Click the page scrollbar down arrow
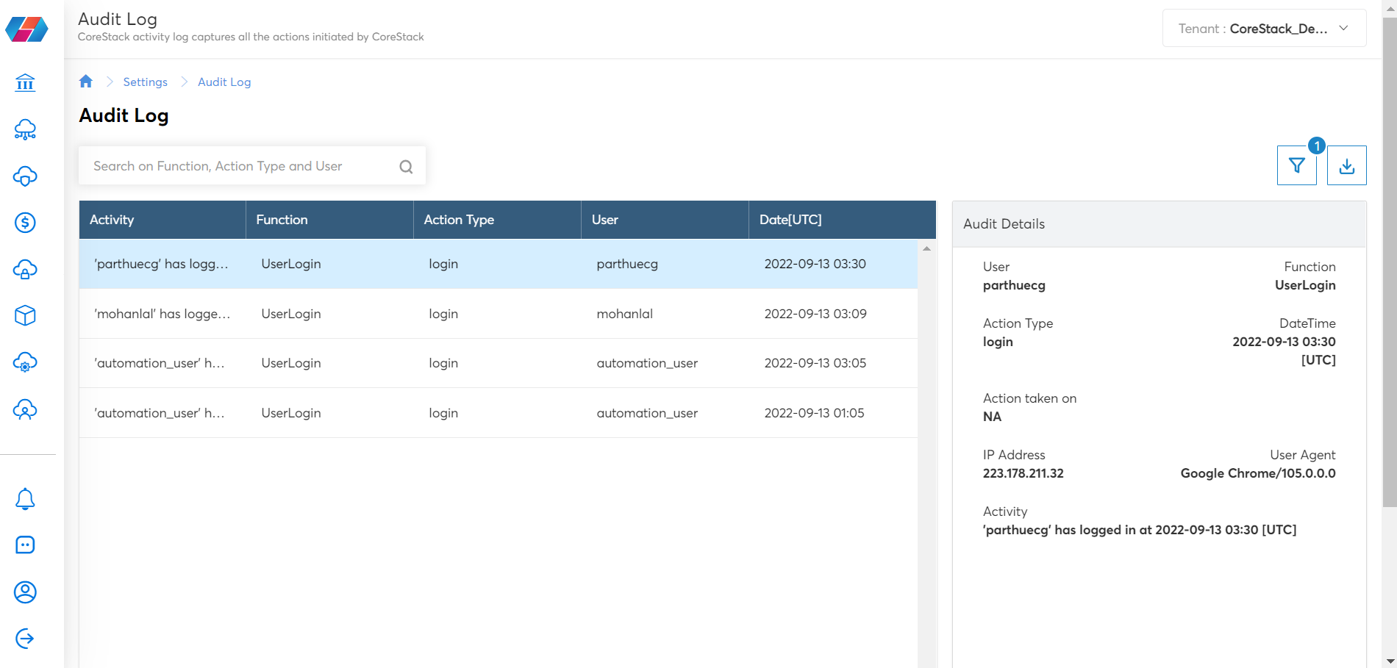 coord(1390,661)
